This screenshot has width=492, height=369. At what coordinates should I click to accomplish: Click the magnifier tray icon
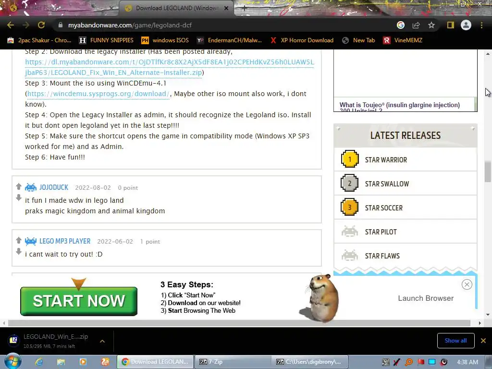coord(408,362)
